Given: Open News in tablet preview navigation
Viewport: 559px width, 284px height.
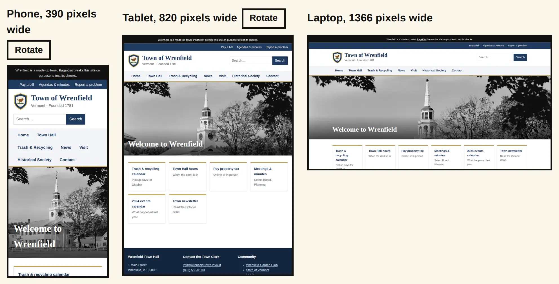Looking at the screenshot, I should click(208, 76).
